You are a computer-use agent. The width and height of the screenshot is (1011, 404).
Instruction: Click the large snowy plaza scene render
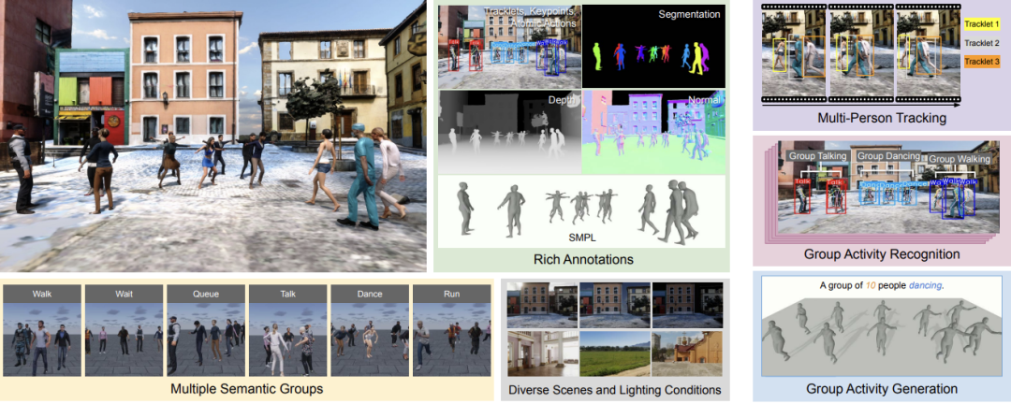pos(213,136)
